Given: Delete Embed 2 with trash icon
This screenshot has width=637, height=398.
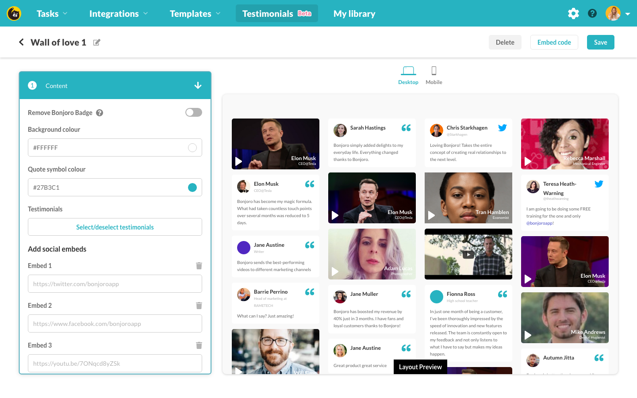Looking at the screenshot, I should 199,306.
